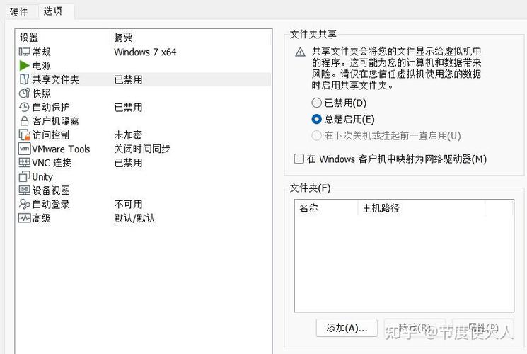Select the 已禁用(D) radio button
Screen dimensions: 527x354
click(317, 103)
